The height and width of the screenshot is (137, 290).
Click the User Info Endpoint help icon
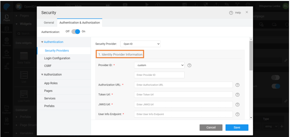[x=238, y=114]
